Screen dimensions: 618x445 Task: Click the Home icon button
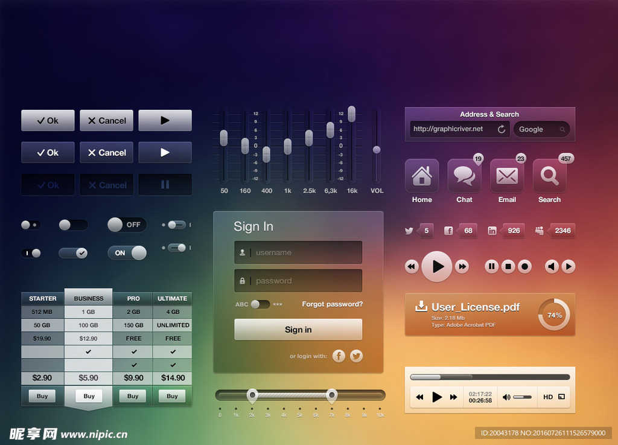pyautogui.click(x=422, y=176)
